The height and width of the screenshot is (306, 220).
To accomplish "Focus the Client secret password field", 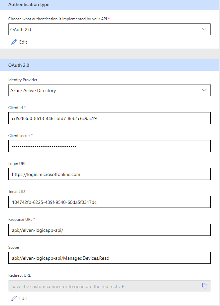I will click(109, 146).
